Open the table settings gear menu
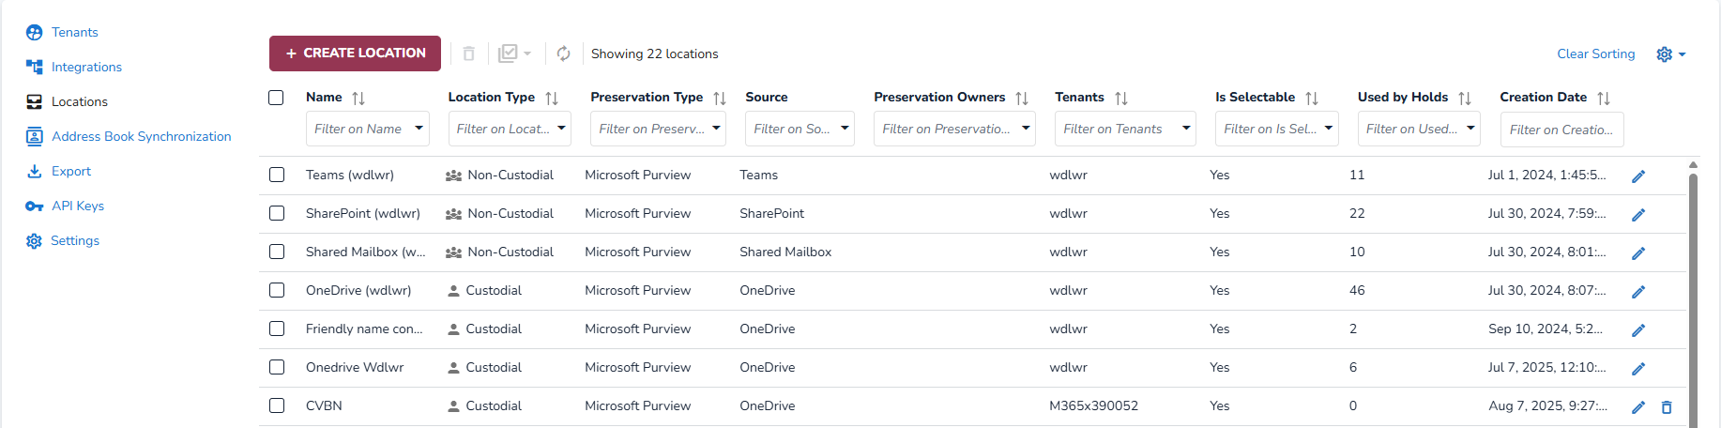This screenshot has width=1721, height=428. 1670,54
